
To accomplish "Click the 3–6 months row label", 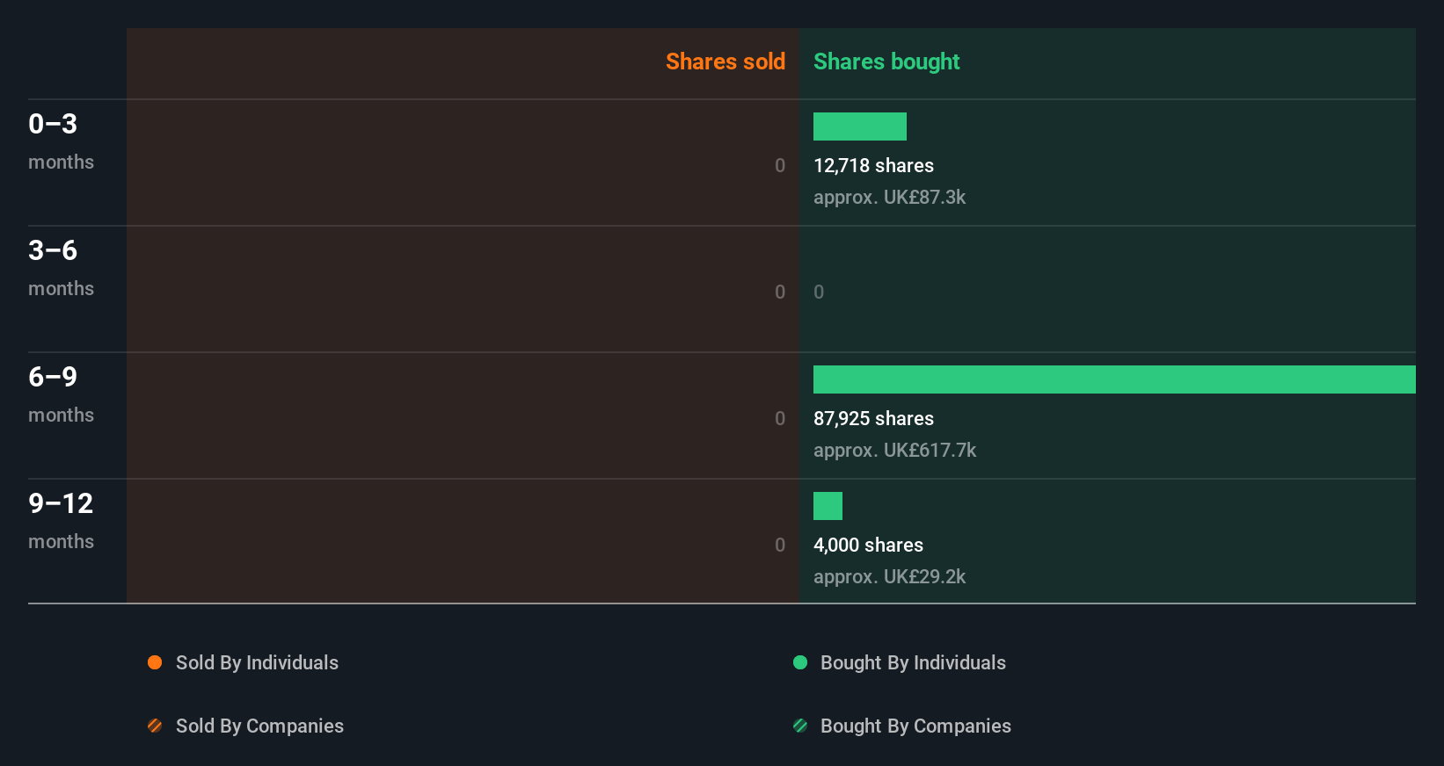I will [61, 268].
